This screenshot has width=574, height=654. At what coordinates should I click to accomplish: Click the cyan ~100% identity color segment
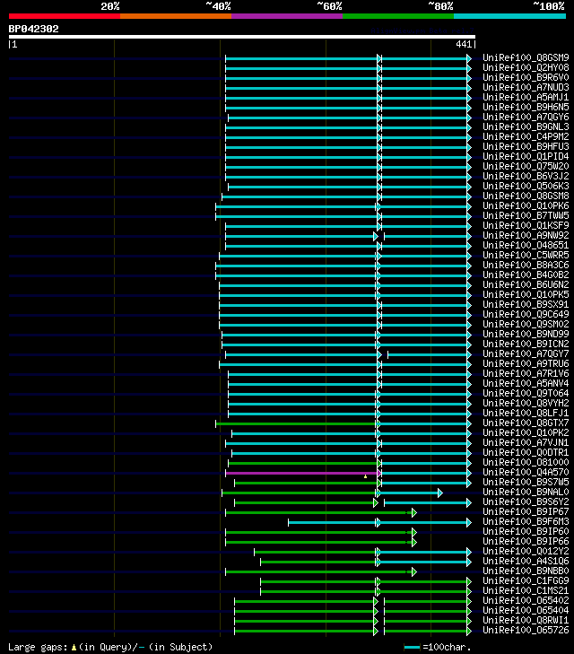point(509,16)
